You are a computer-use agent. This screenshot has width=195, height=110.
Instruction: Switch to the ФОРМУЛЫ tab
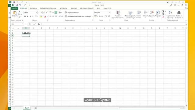63,8
